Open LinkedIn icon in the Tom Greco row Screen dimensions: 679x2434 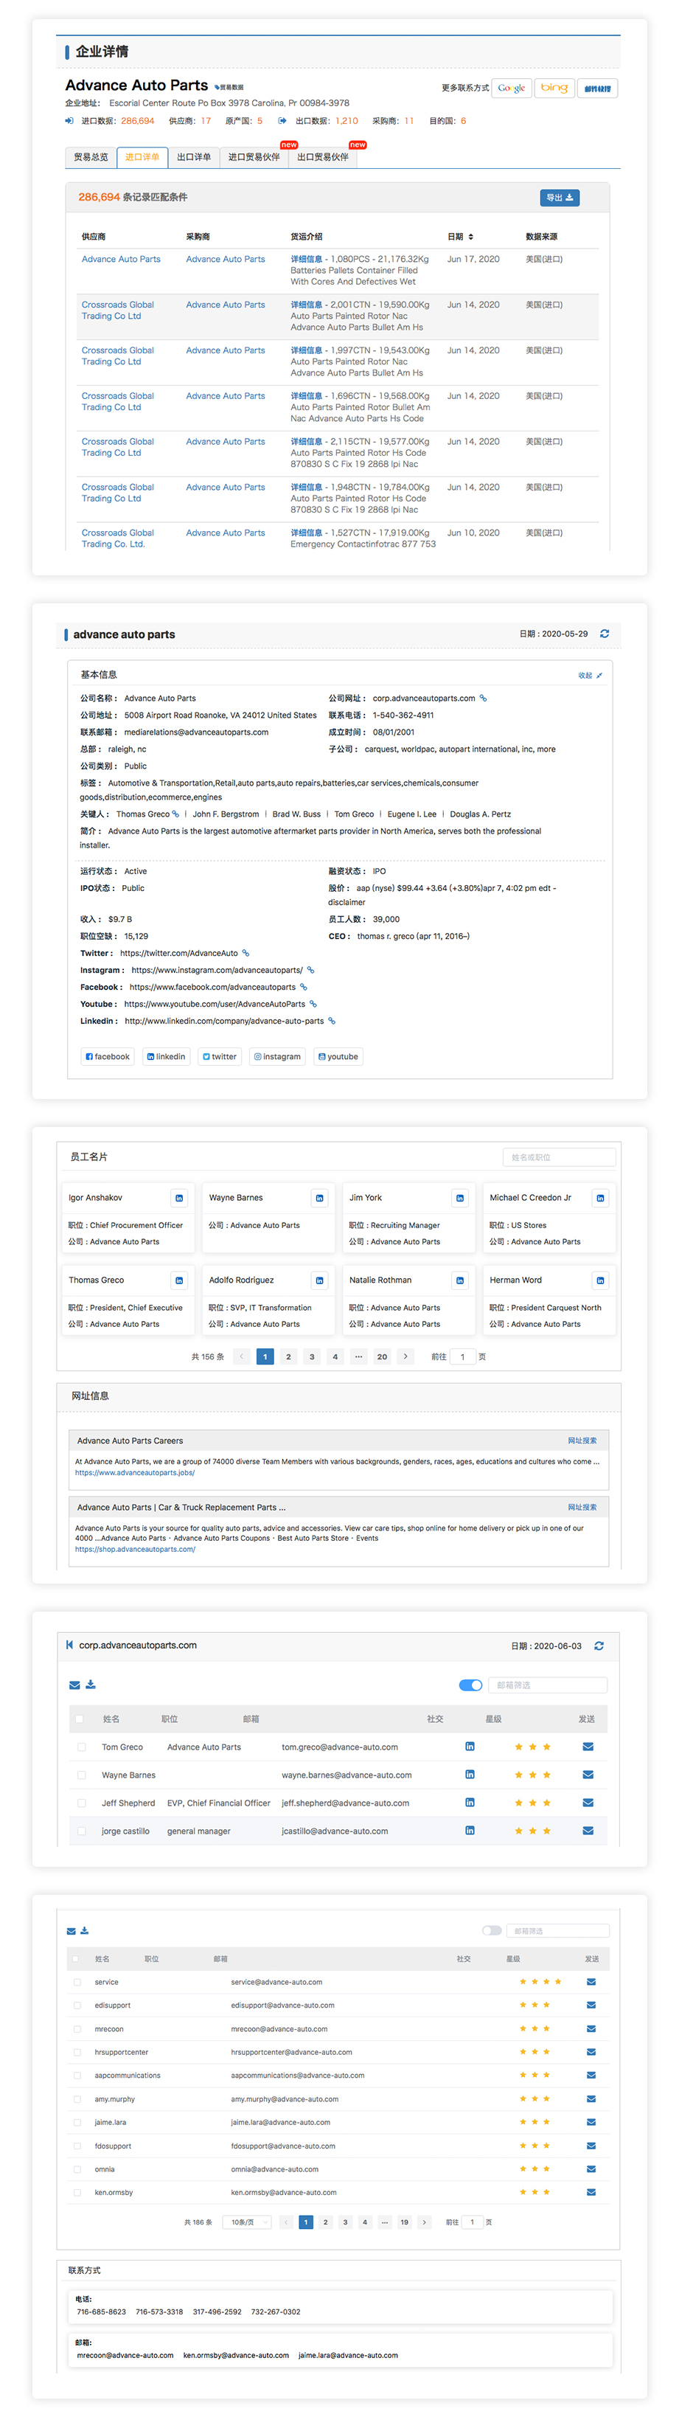tap(470, 1746)
